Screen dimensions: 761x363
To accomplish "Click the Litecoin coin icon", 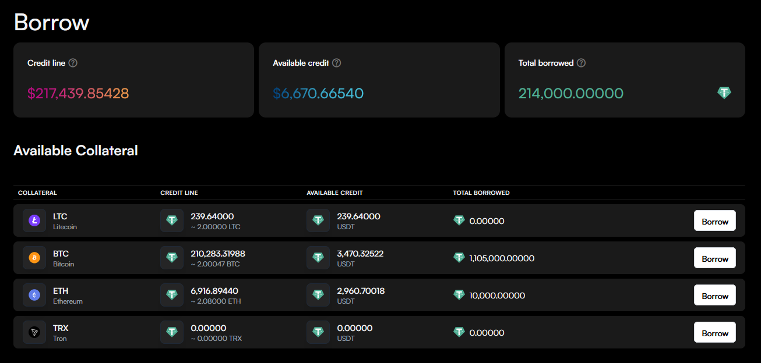I will pyautogui.click(x=34, y=221).
